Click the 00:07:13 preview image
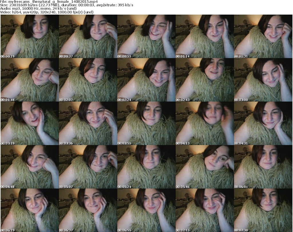 205,210
